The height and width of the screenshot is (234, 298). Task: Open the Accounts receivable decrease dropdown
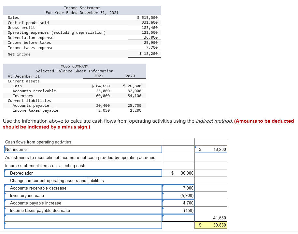(x=83, y=188)
